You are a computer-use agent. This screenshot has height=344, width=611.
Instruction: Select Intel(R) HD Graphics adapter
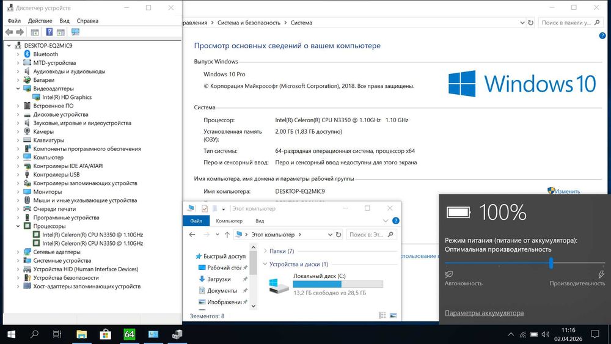[x=67, y=97]
